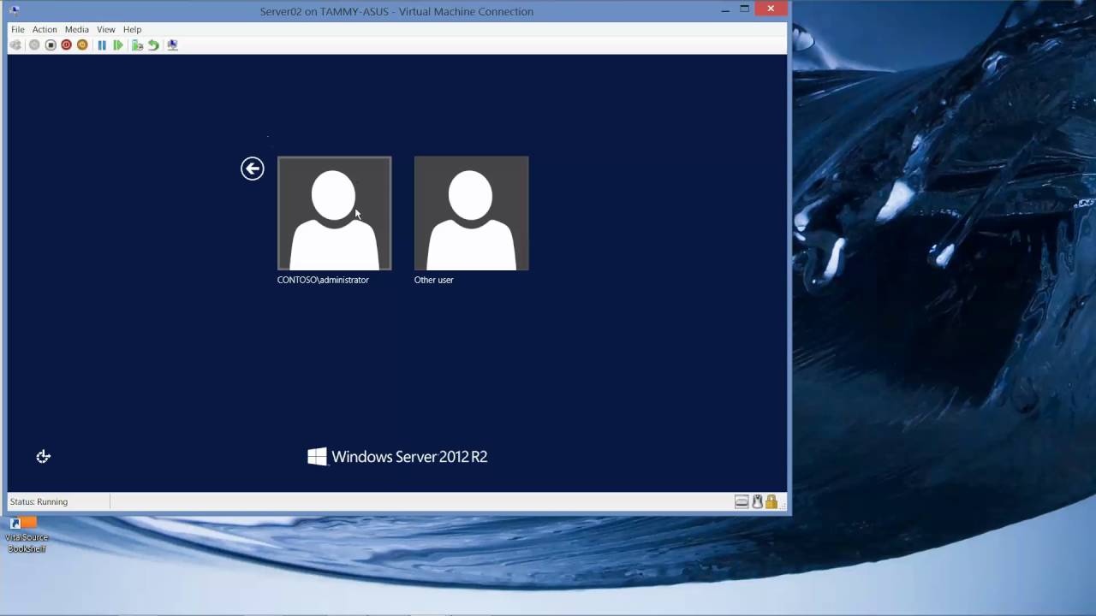Screen dimensions: 1096x616
Task: Click the Turn Off (stop) toolbar icon
Action: pos(51,45)
